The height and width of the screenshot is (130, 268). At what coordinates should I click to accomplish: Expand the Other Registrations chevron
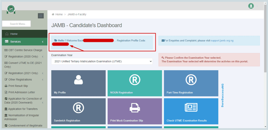click(x=43, y=80)
